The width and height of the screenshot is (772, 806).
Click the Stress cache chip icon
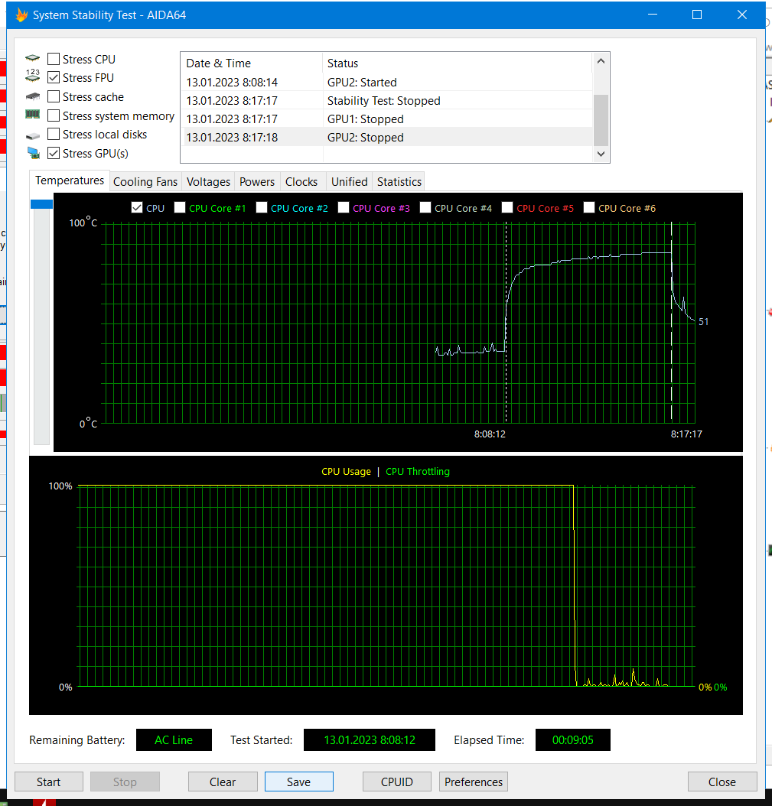click(32, 96)
